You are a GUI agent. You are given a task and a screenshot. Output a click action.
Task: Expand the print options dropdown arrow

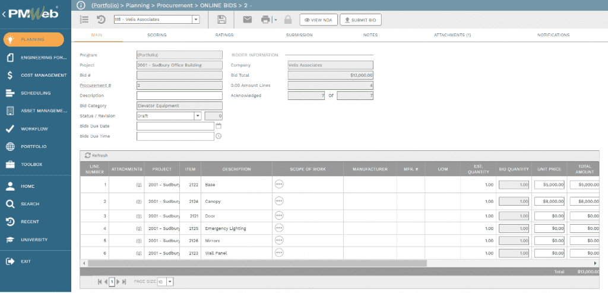[x=275, y=20]
